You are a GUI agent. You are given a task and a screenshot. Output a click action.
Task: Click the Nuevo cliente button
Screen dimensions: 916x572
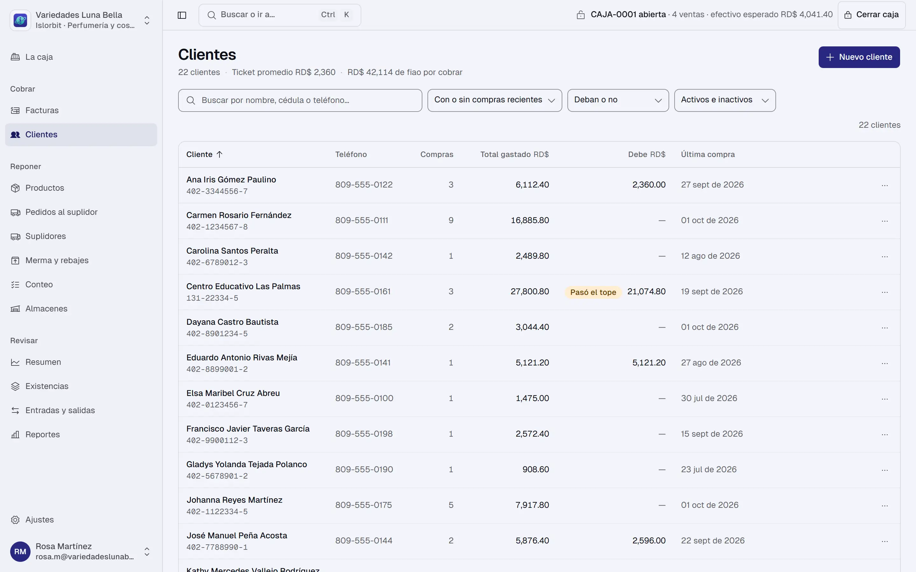point(859,57)
